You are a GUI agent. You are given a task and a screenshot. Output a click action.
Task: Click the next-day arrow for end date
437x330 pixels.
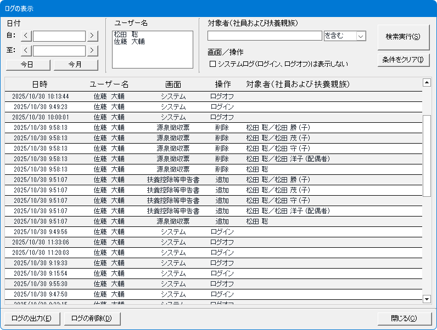pyautogui.click(x=92, y=51)
